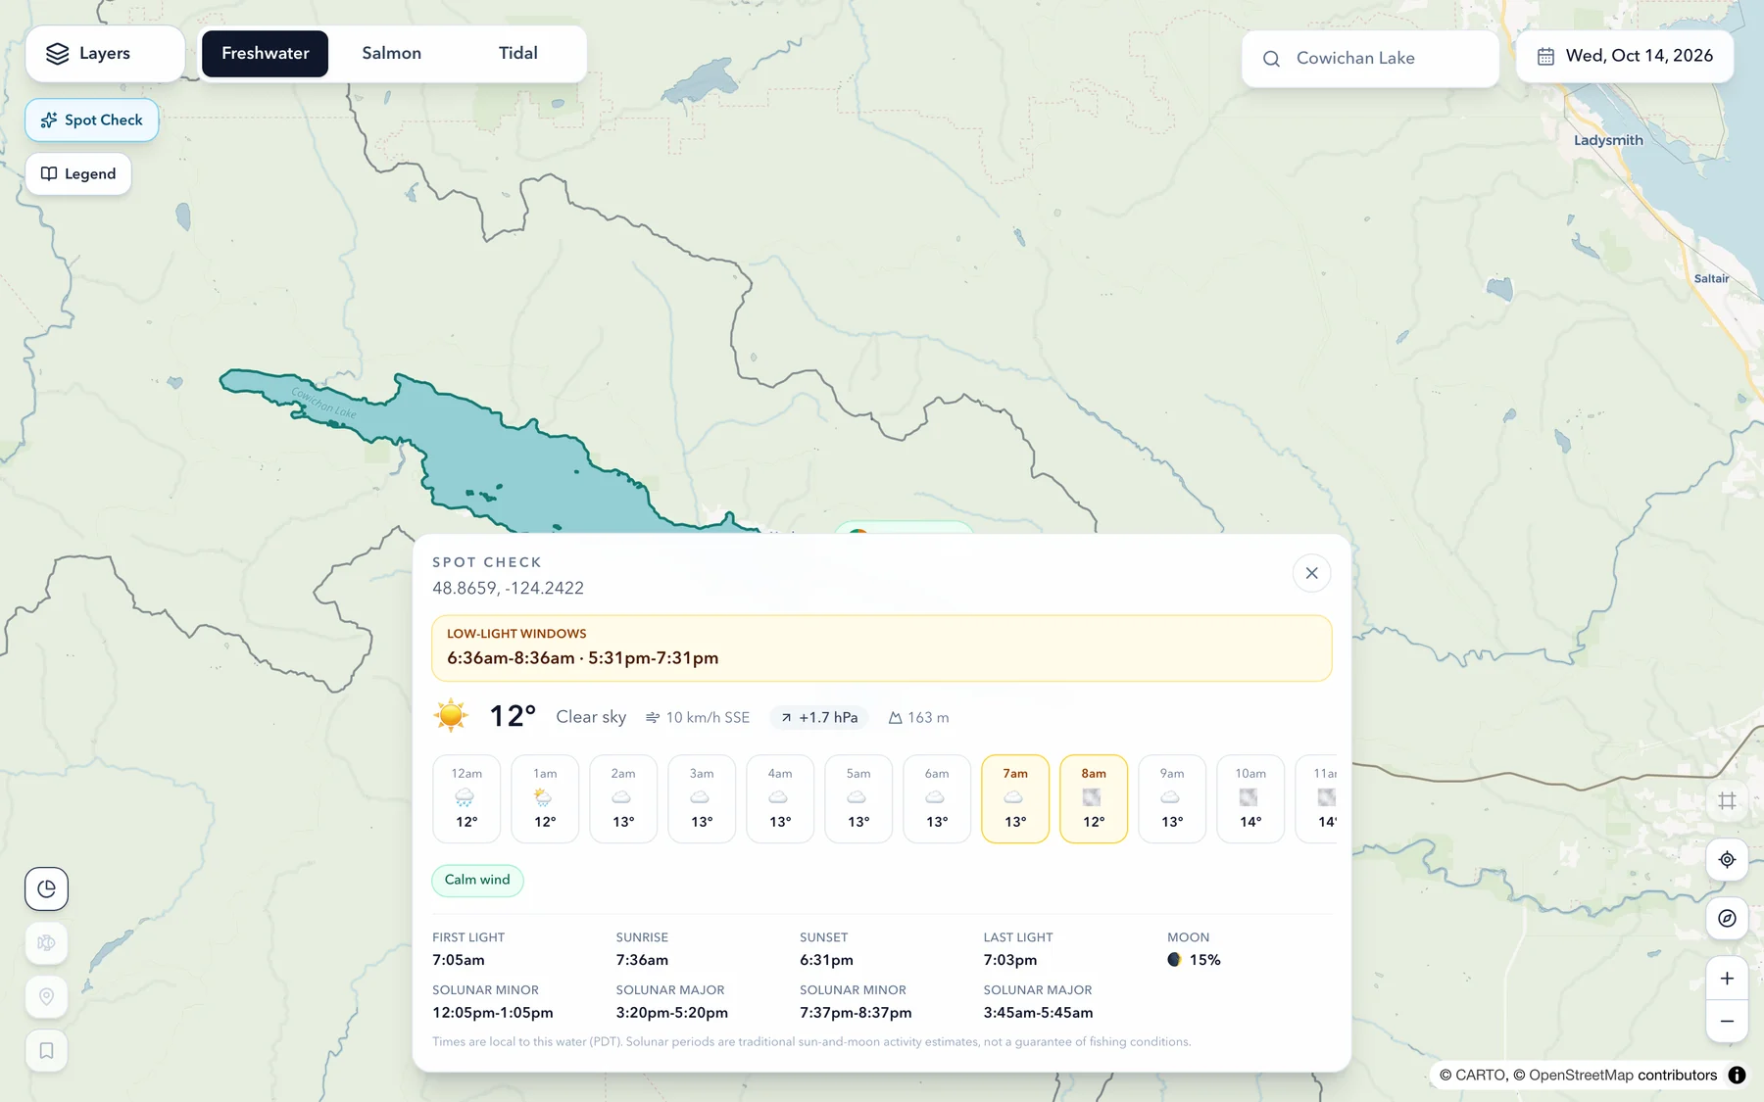The width and height of the screenshot is (1764, 1102).
Task: Click the elevation icon beside 163 m
Action: click(x=895, y=718)
